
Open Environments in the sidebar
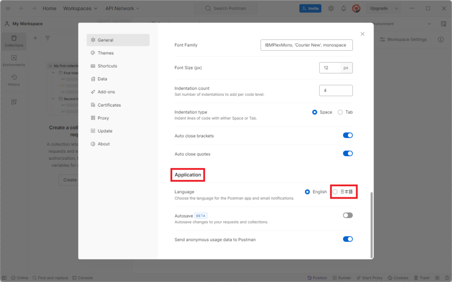point(14,61)
